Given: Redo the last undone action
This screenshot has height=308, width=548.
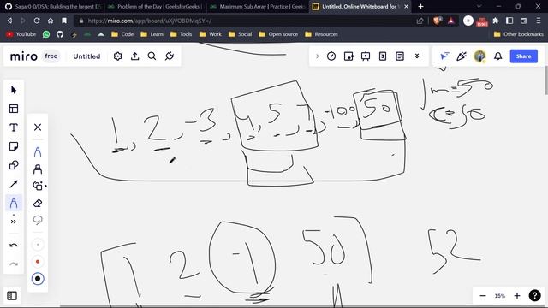Looking at the screenshot, I should click(x=14, y=264).
